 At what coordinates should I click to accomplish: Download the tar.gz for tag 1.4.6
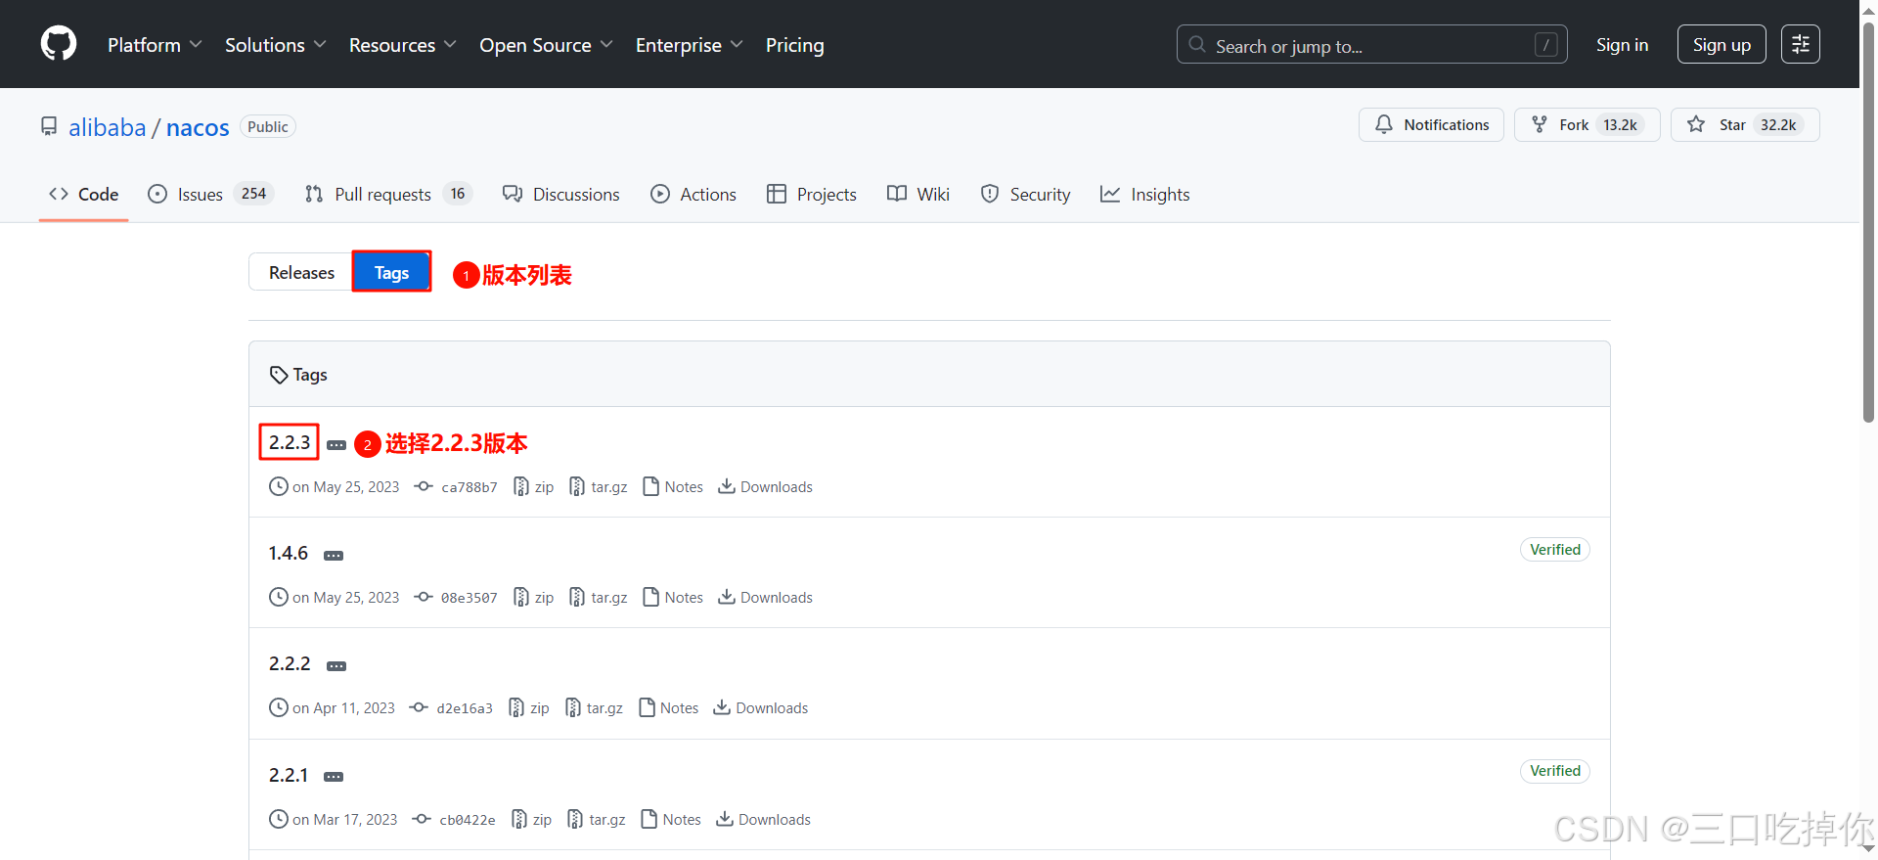pyautogui.click(x=599, y=597)
